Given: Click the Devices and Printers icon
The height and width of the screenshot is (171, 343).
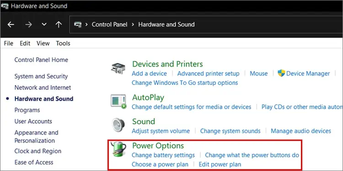Looking at the screenshot, I should click(118, 68).
